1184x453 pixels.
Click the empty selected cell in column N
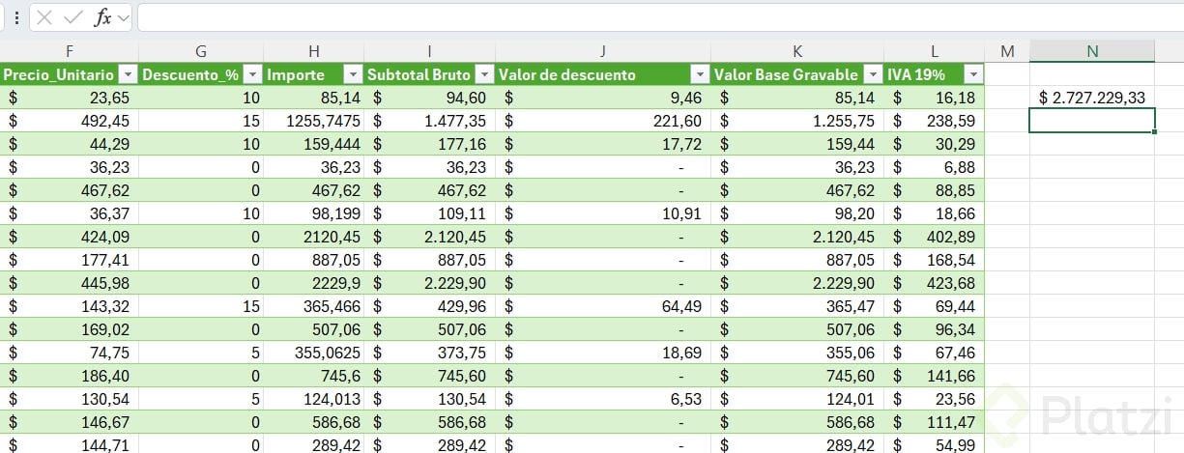point(1092,121)
